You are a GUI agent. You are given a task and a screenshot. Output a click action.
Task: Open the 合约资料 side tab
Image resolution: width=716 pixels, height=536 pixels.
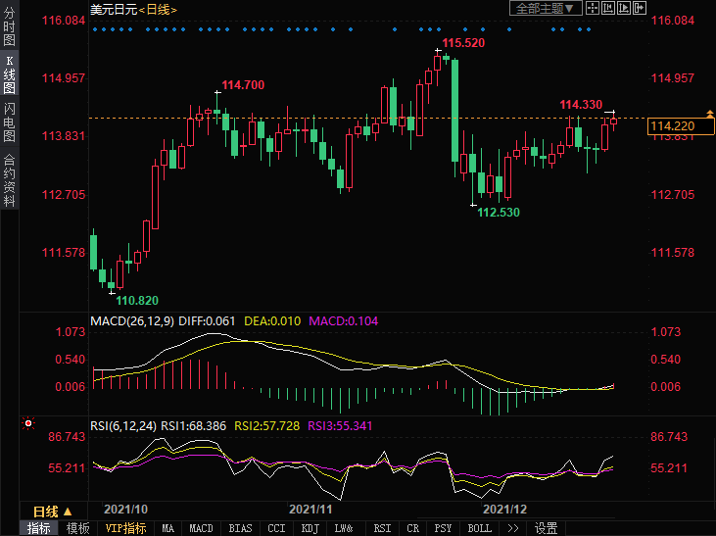point(9,178)
